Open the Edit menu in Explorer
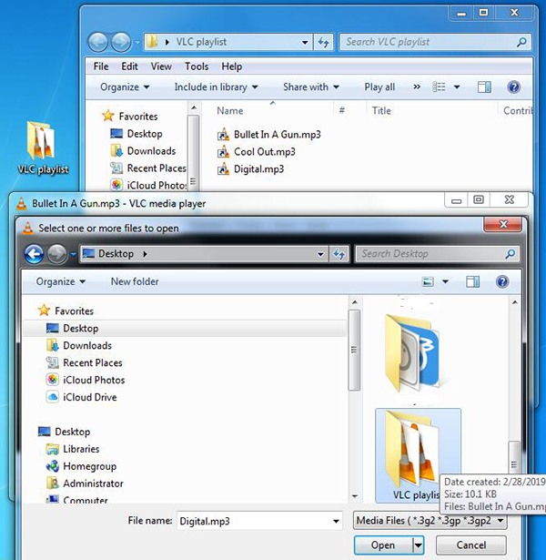Image resolution: width=546 pixels, height=560 pixels. (x=129, y=66)
